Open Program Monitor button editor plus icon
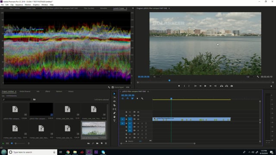 point(271,86)
